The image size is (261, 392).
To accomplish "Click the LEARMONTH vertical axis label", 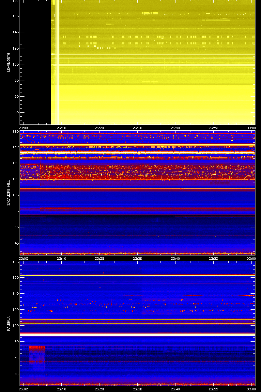I will 9,62.
